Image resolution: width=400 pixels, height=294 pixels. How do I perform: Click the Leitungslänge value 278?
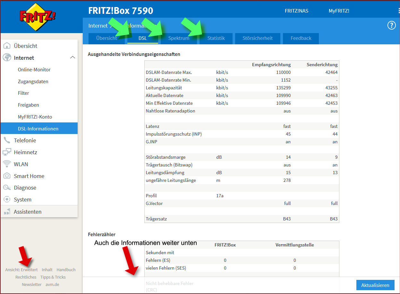coord(287,180)
